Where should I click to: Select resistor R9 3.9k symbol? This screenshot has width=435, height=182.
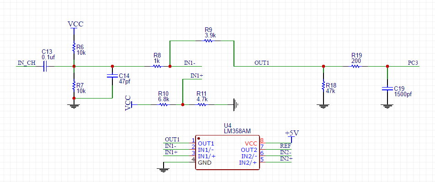click(208, 41)
